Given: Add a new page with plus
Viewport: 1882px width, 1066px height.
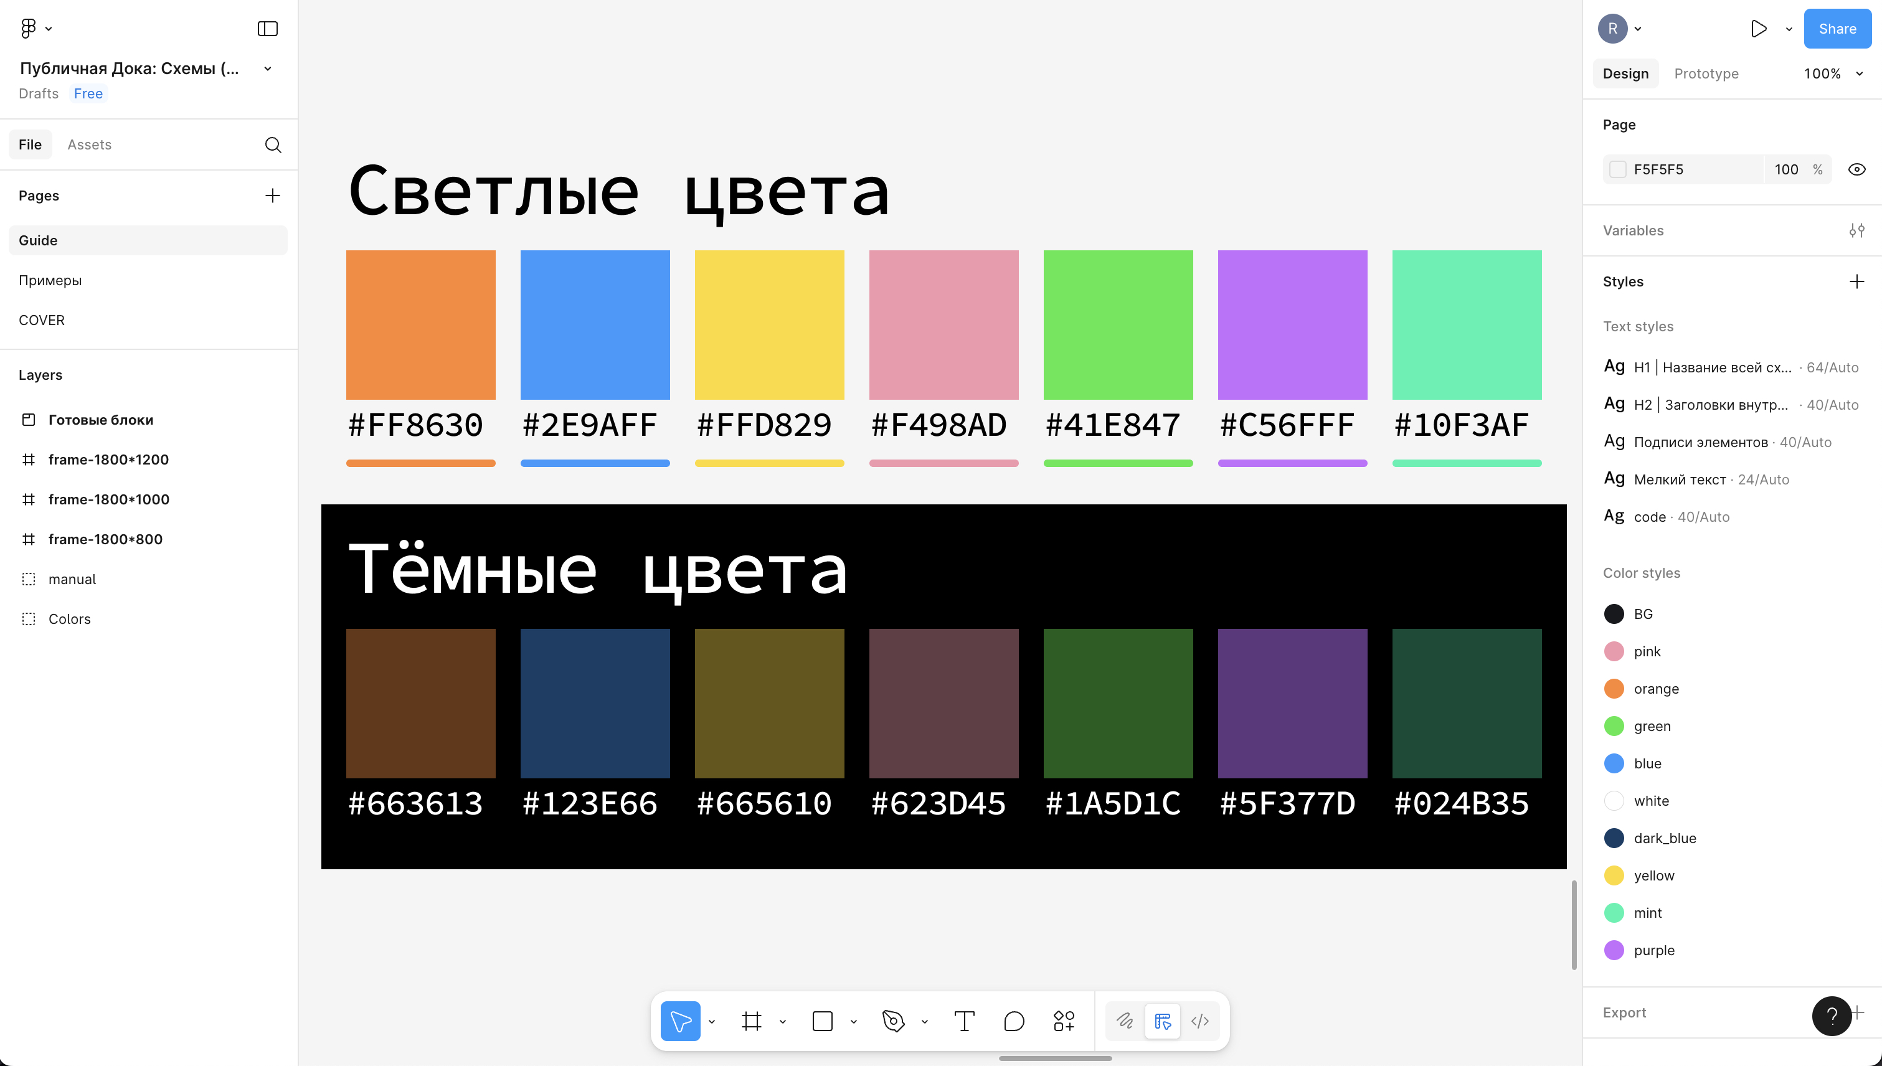Looking at the screenshot, I should point(272,196).
